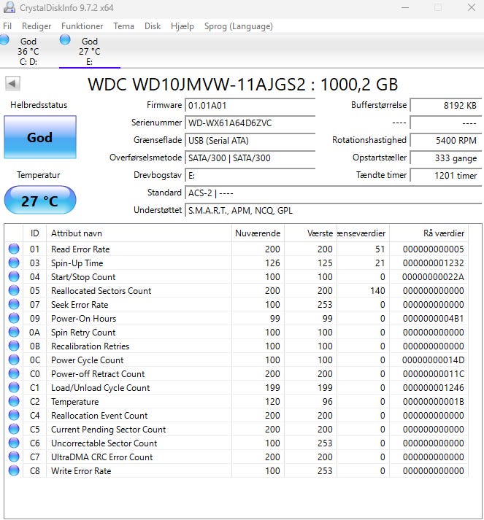
Task: Click the previous disk arrow button
Action: (x=12, y=83)
